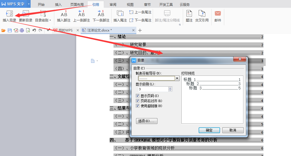Open the 开发工具 ribbon tab
The width and height of the screenshot is (291, 156).
click(x=166, y=4)
